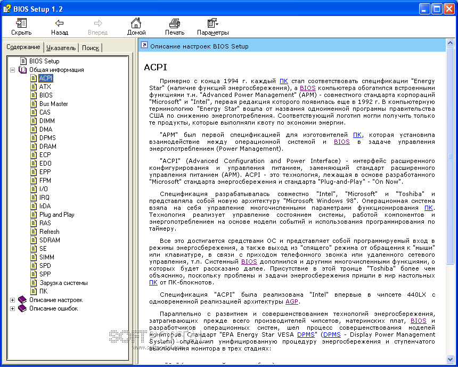Select the ACPI topic in the tree
Image resolution: width=458 pixels, height=367 pixels.
coord(46,78)
